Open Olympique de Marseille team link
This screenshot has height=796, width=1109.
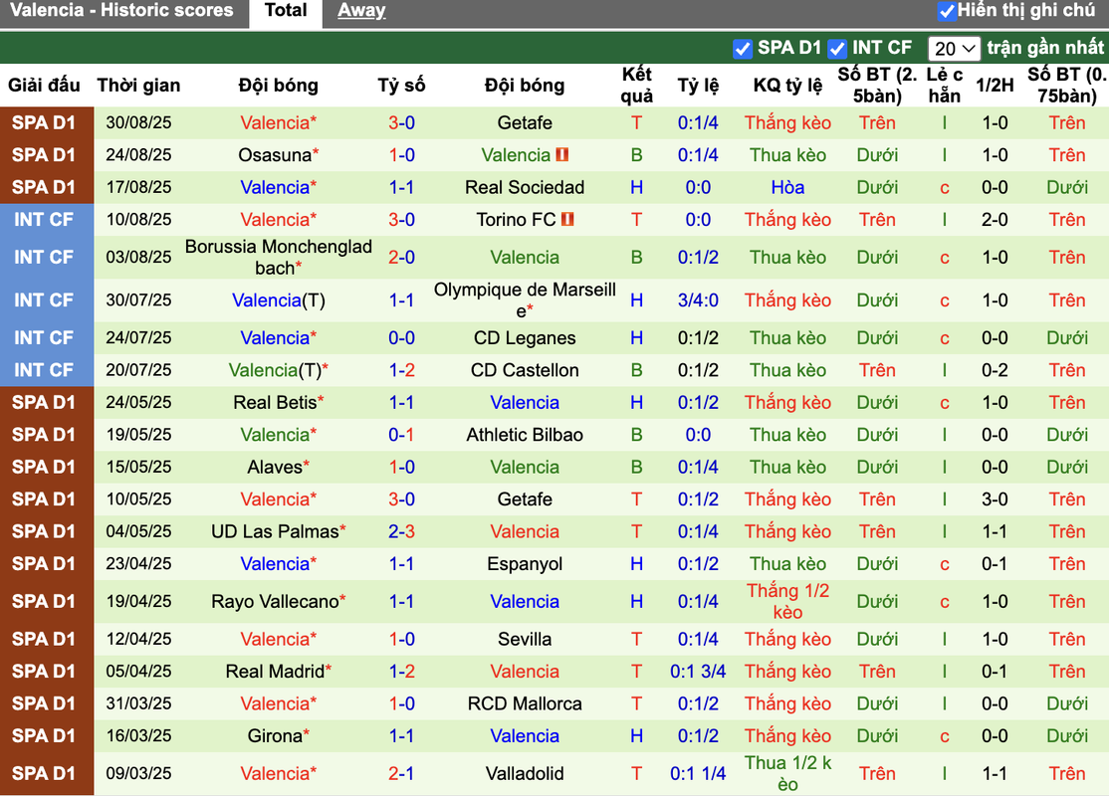click(525, 300)
